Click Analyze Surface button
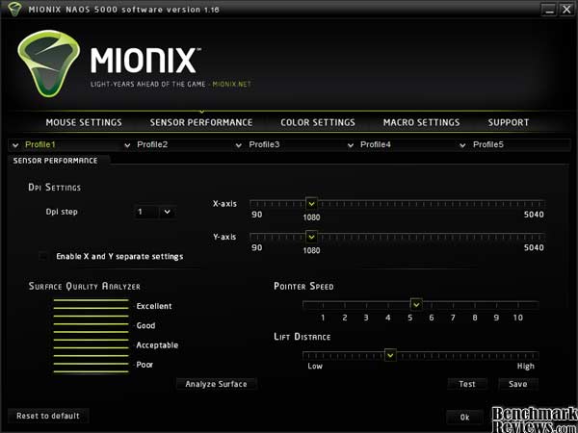Viewport: 578px width, 433px height. point(216,384)
